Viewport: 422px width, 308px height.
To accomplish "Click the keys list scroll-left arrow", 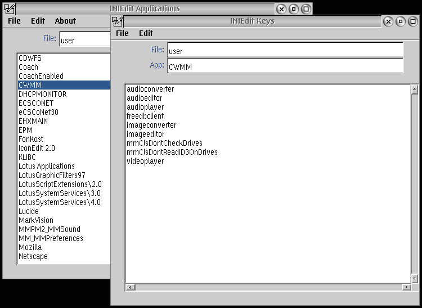I will 131,287.
